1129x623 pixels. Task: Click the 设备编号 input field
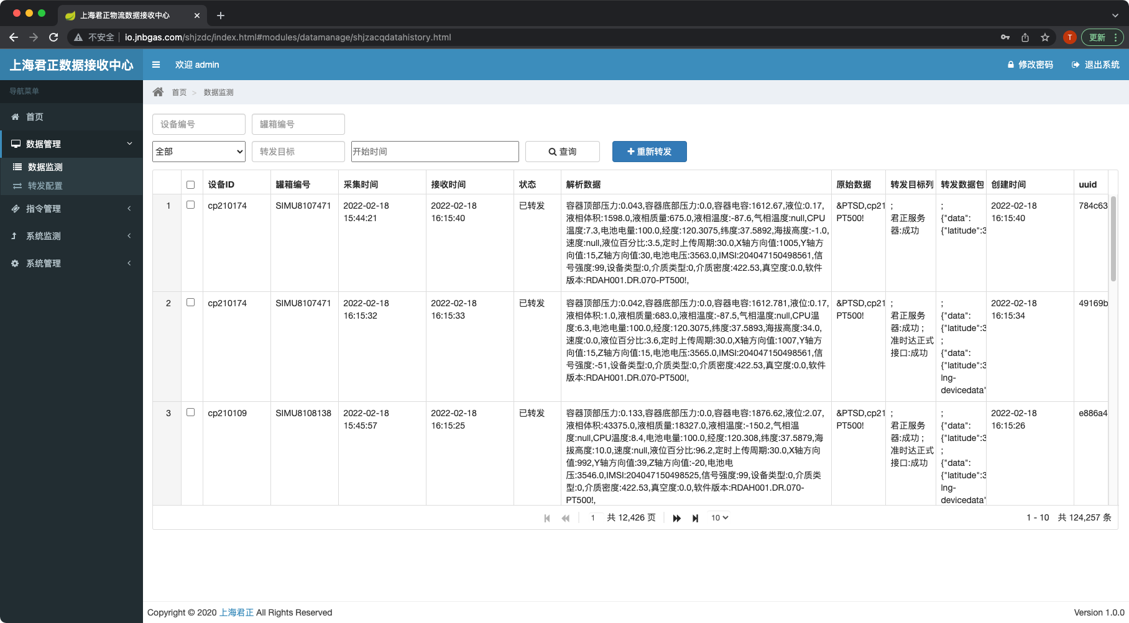(x=199, y=124)
